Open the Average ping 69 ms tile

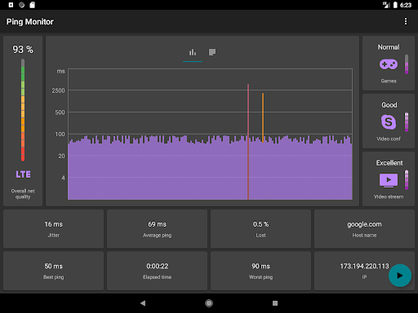click(x=157, y=229)
